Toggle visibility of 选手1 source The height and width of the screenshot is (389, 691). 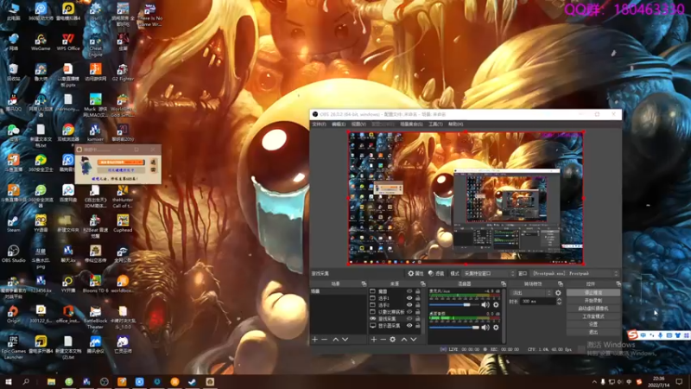click(409, 298)
